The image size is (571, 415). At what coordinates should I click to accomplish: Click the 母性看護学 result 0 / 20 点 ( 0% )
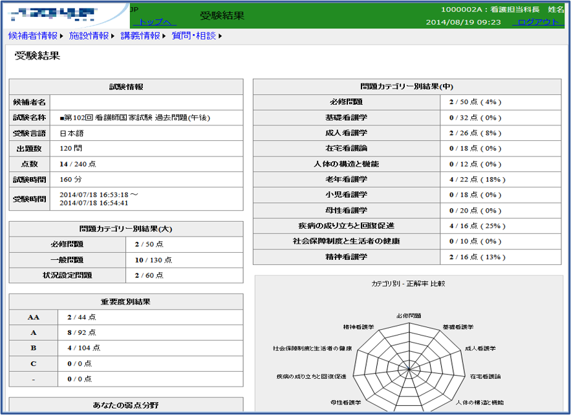pyautogui.click(x=475, y=211)
